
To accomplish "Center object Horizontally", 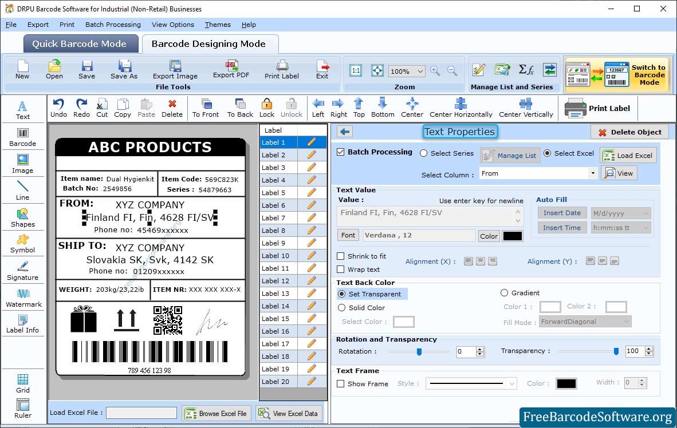I will point(460,108).
